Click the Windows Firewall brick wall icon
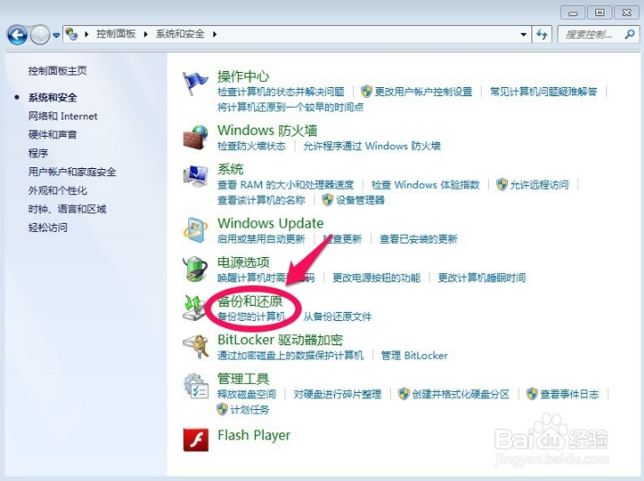The image size is (644, 481). click(x=195, y=138)
